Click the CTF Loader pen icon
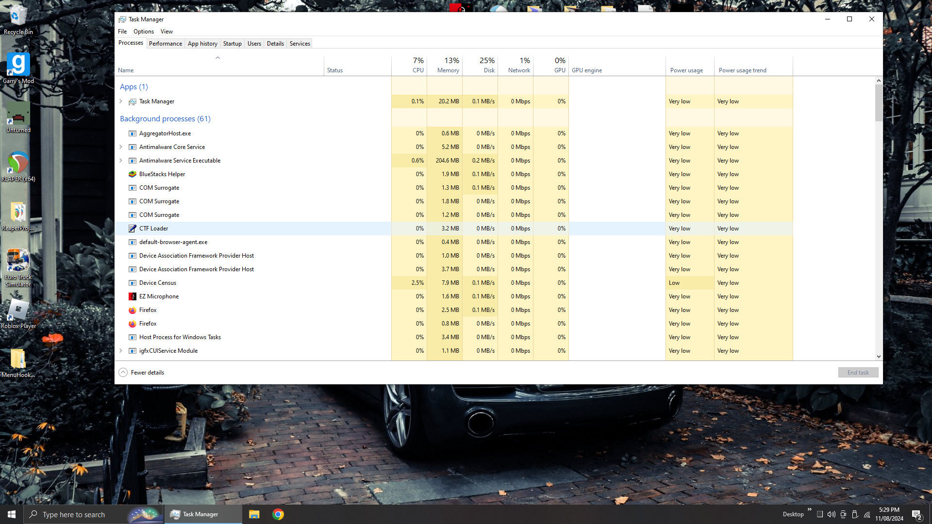The width and height of the screenshot is (932, 524). [x=132, y=229]
